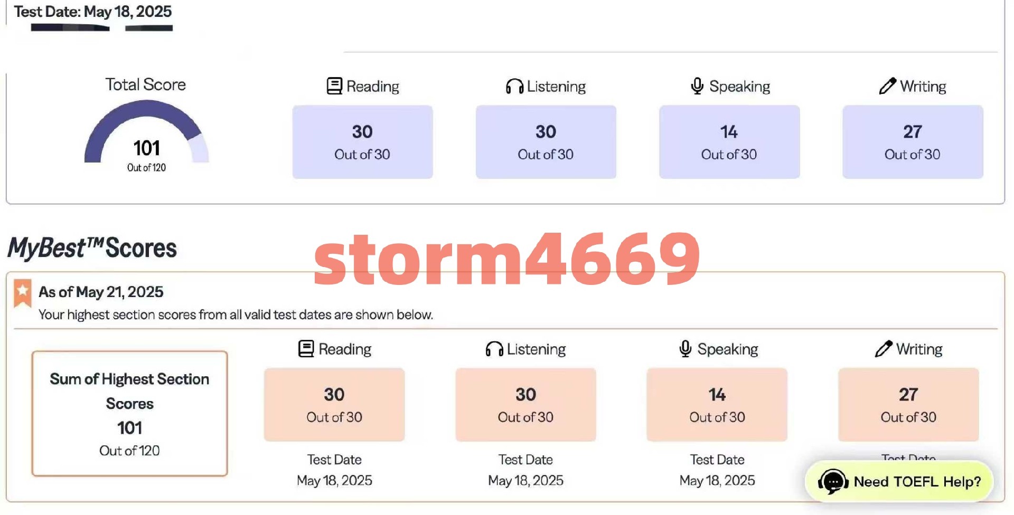Click the Listening headphones icon in top score row
The width and height of the screenshot is (1014, 515).
click(x=514, y=86)
